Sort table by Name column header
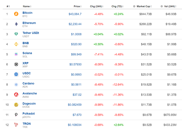182x129 pixels. pos(27,6)
